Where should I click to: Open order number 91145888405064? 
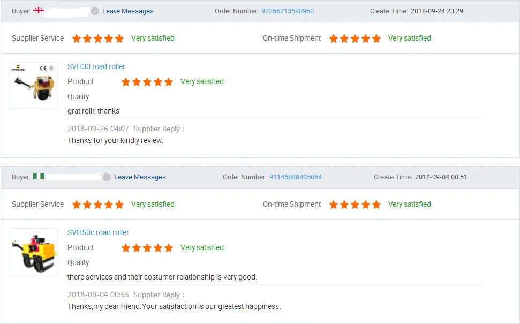pyautogui.click(x=296, y=177)
